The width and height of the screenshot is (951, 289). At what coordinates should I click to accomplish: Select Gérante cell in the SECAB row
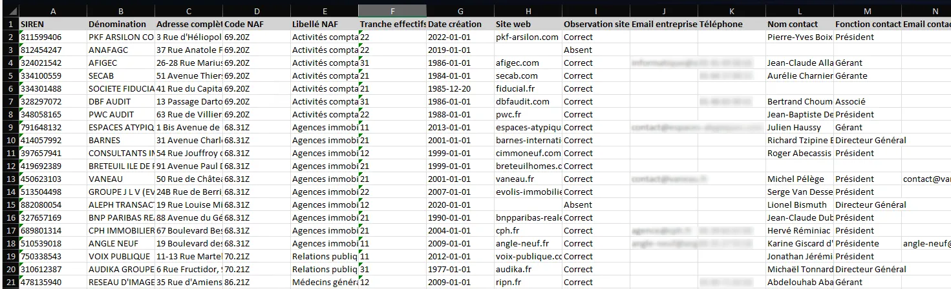point(868,75)
